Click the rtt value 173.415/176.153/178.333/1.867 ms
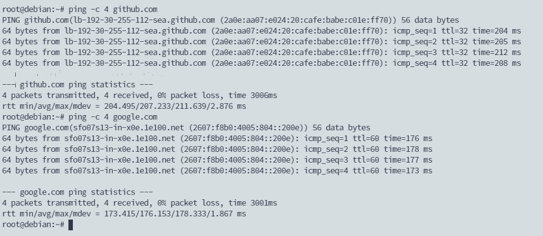This screenshot has width=543, height=236. click(175, 213)
